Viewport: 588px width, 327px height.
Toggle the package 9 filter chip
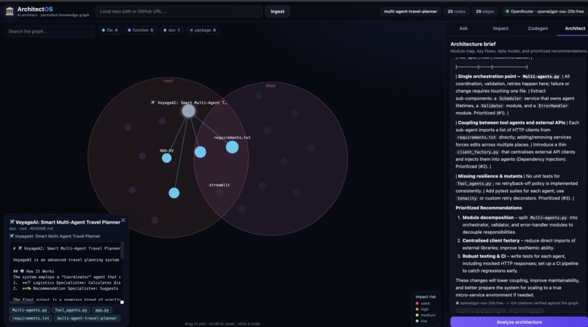(203, 30)
